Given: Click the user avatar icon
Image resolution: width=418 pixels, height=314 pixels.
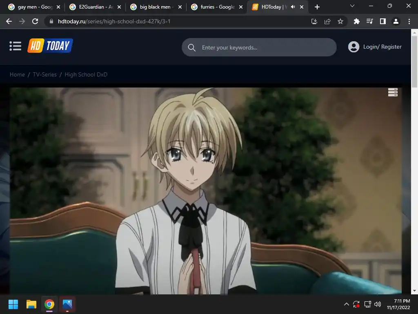Looking at the screenshot, I should pos(354,47).
